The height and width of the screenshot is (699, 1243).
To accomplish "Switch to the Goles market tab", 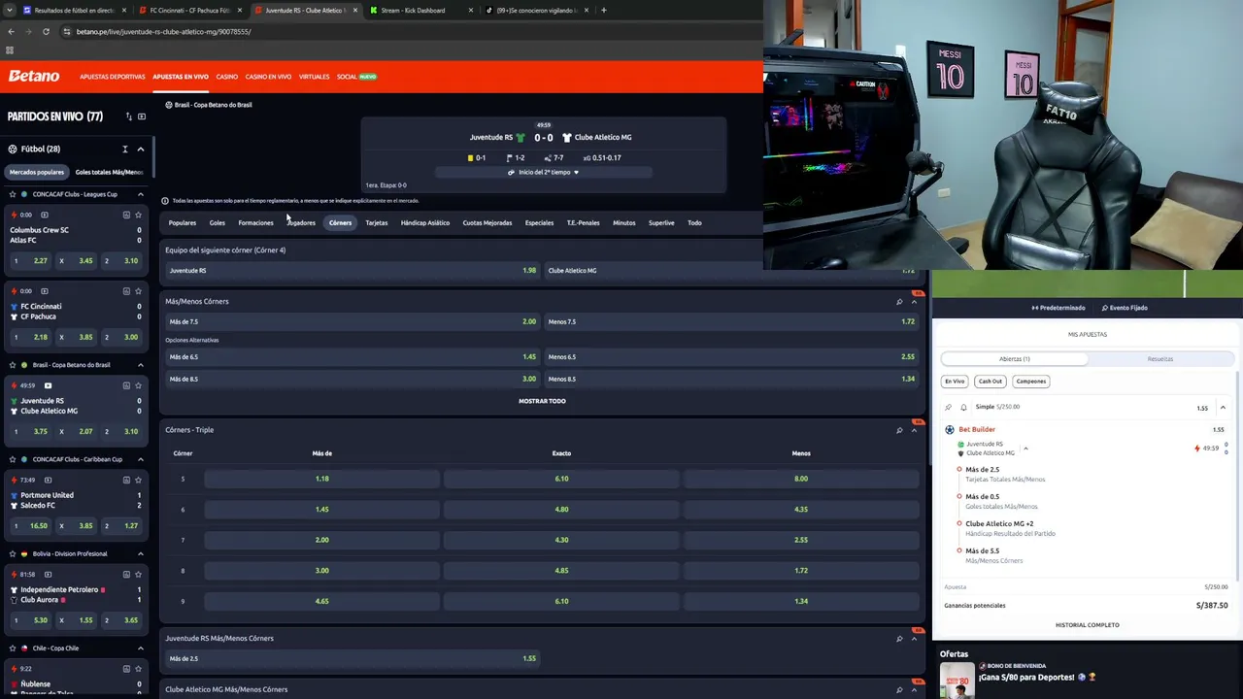I will coord(218,222).
